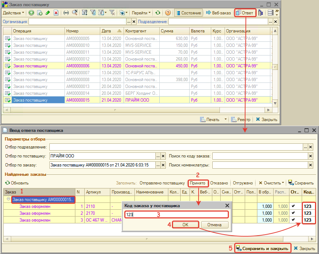The image size is (319, 254).
Task: Refresh the supplier order list
Action: [x=158, y=13]
